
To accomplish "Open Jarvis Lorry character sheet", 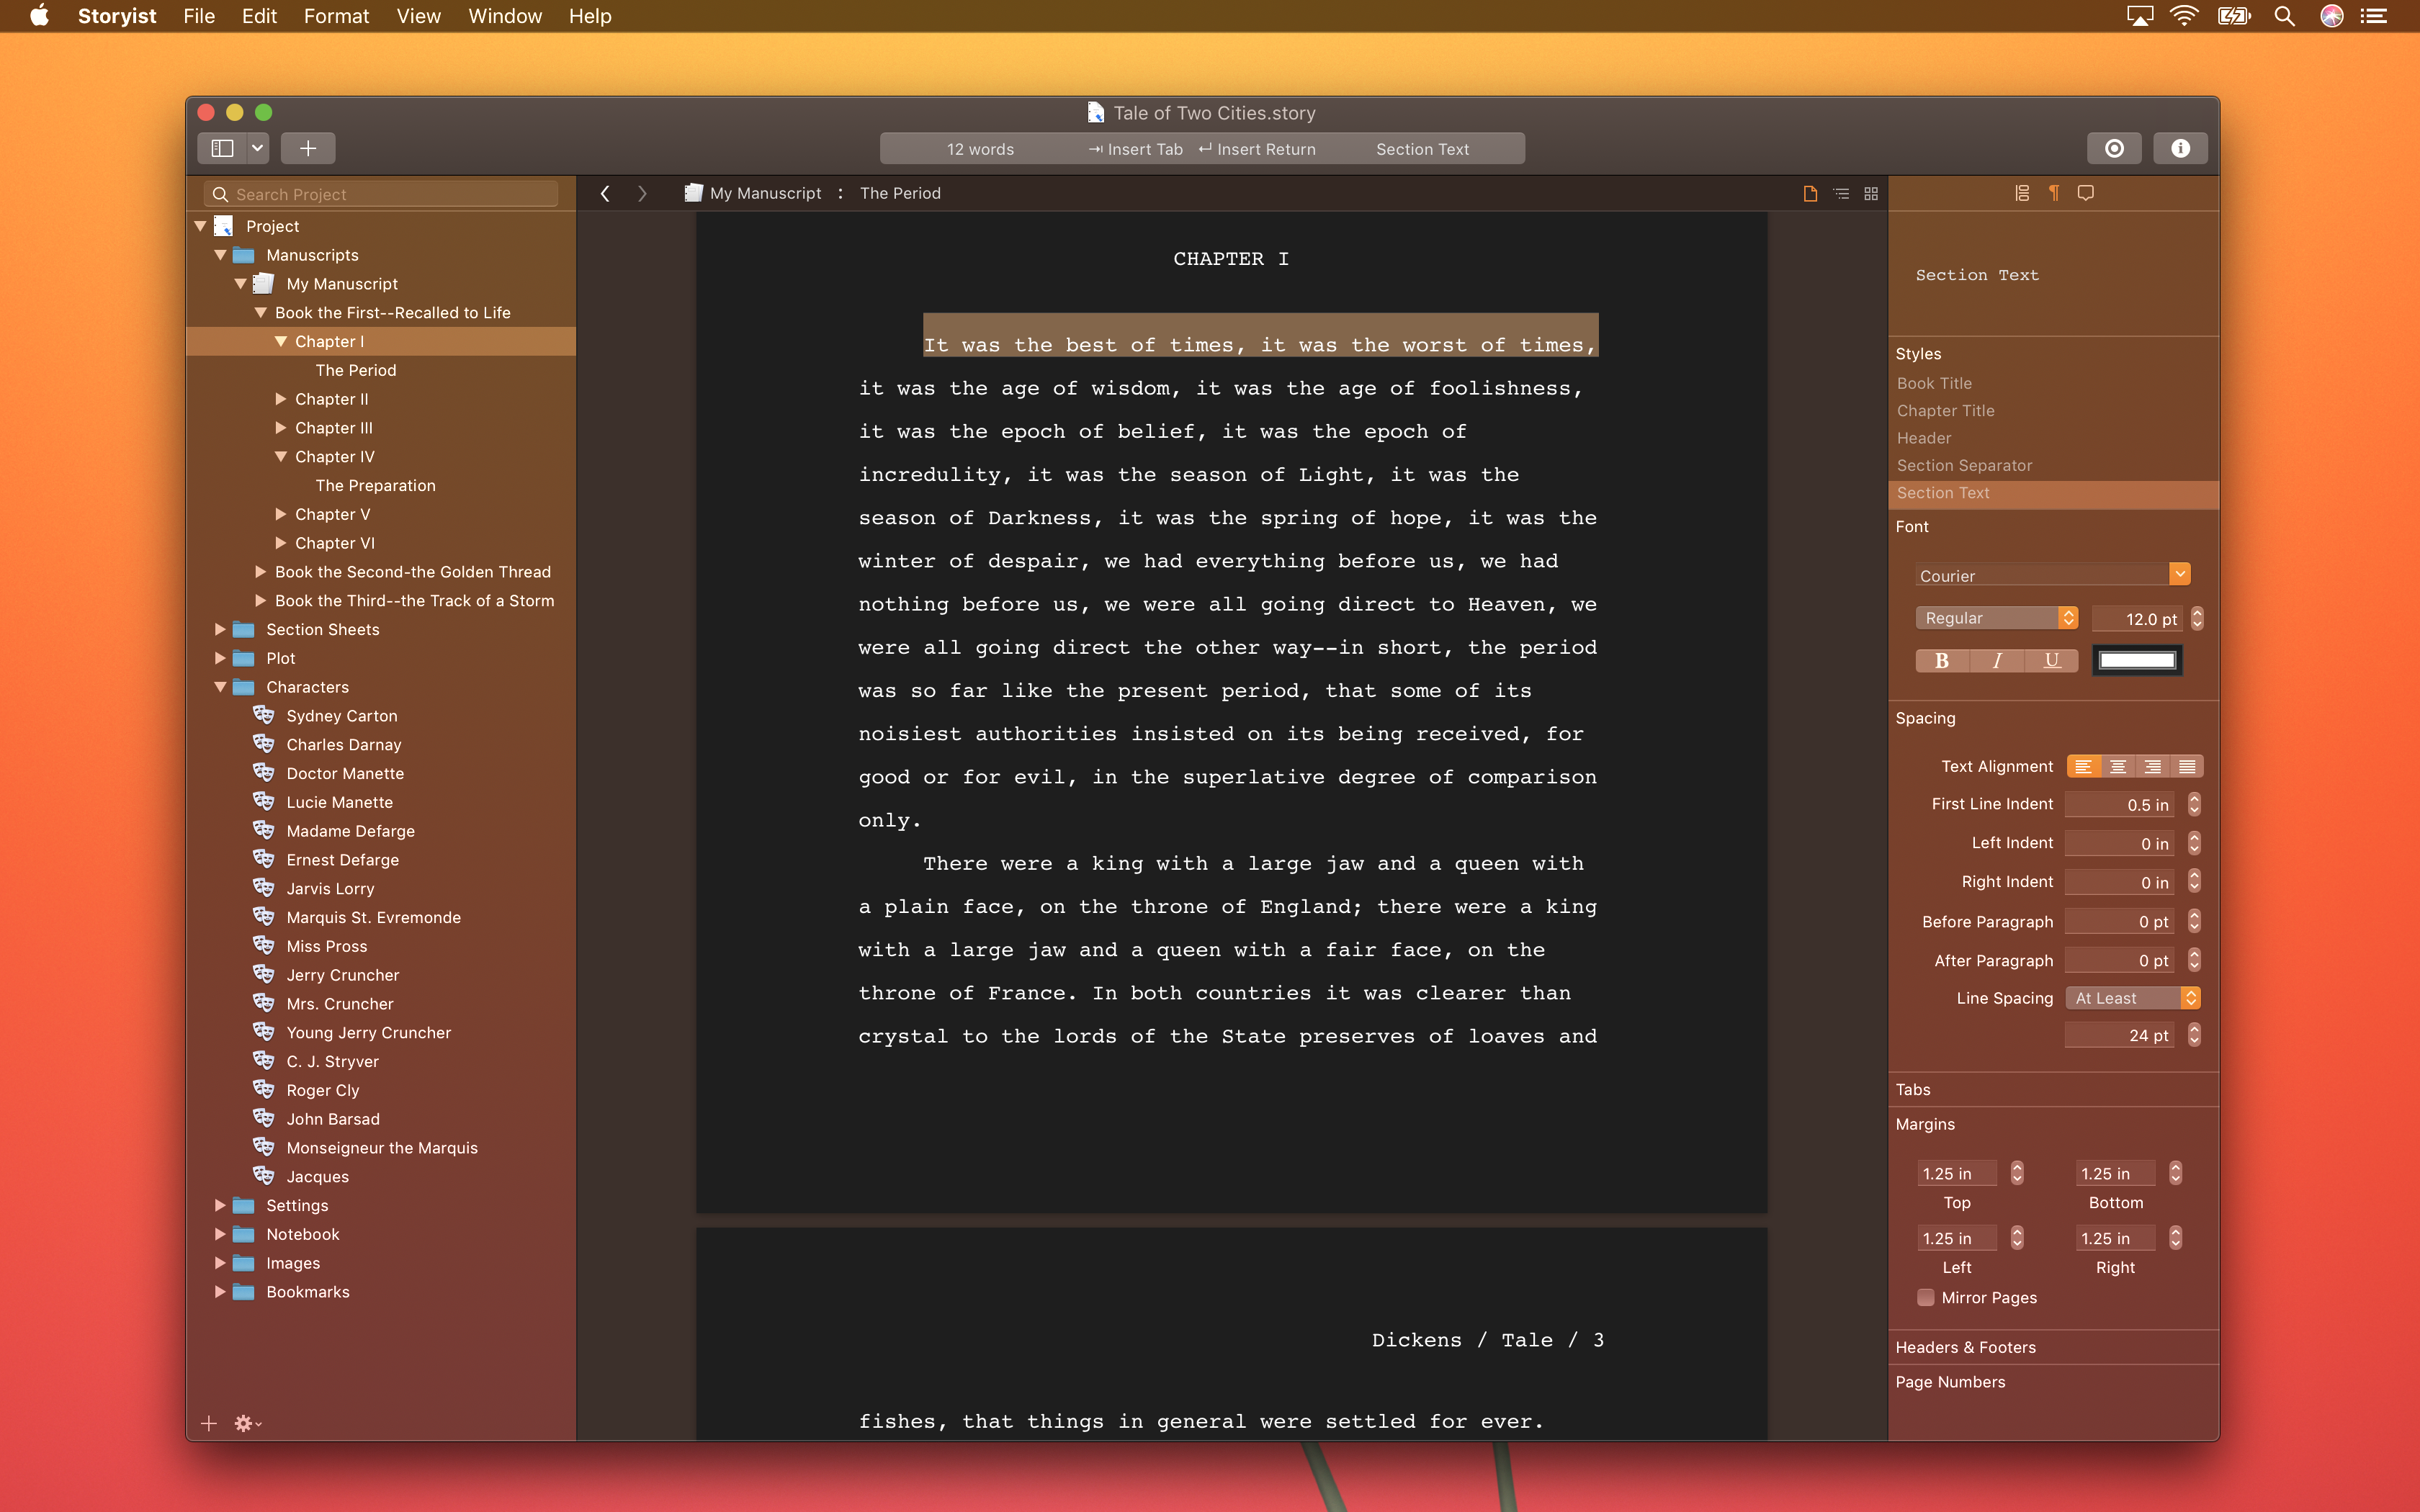I will point(330,888).
